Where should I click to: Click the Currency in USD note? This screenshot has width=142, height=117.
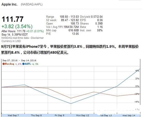coord(11,41)
